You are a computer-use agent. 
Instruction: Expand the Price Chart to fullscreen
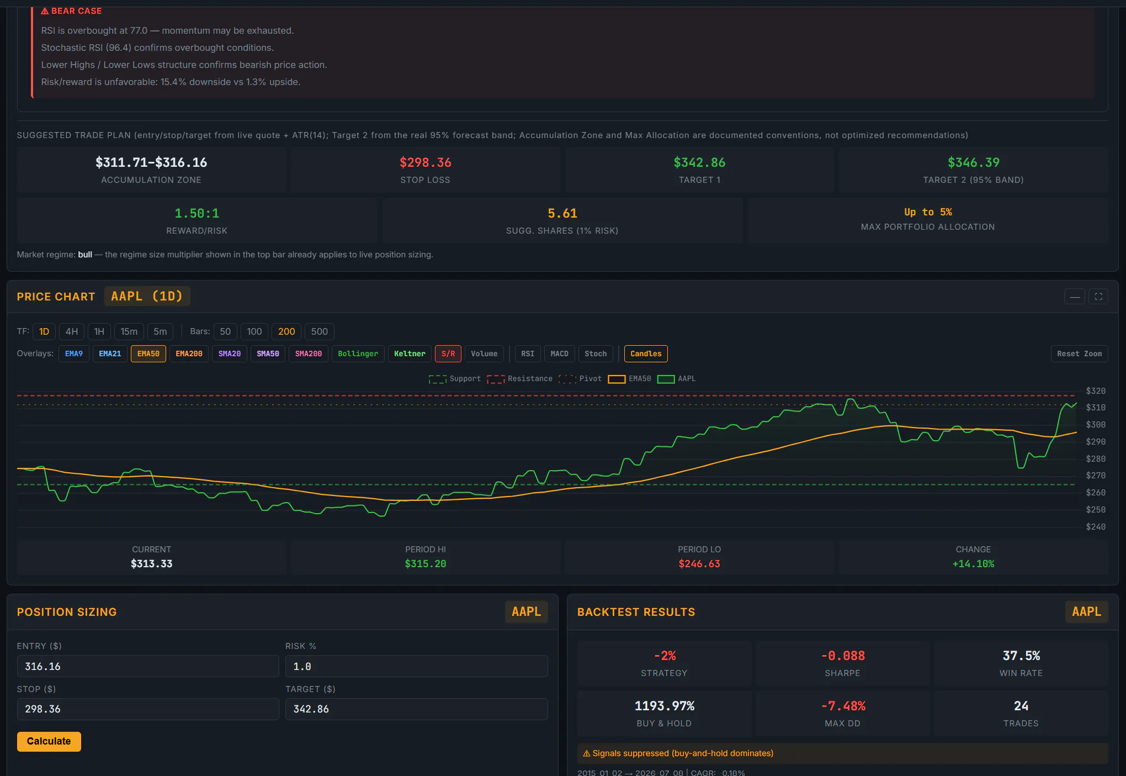click(x=1098, y=297)
